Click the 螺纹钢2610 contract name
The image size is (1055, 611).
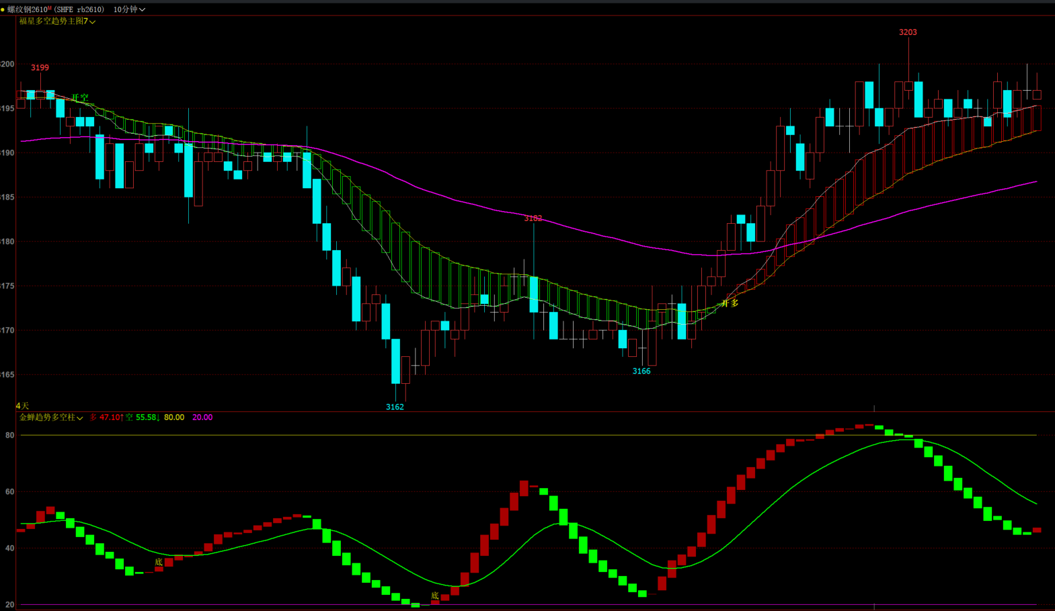pos(28,9)
